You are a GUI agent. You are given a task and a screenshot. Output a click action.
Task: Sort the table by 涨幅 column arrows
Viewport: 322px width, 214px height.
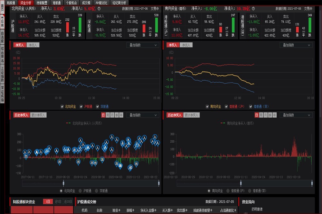133,210
